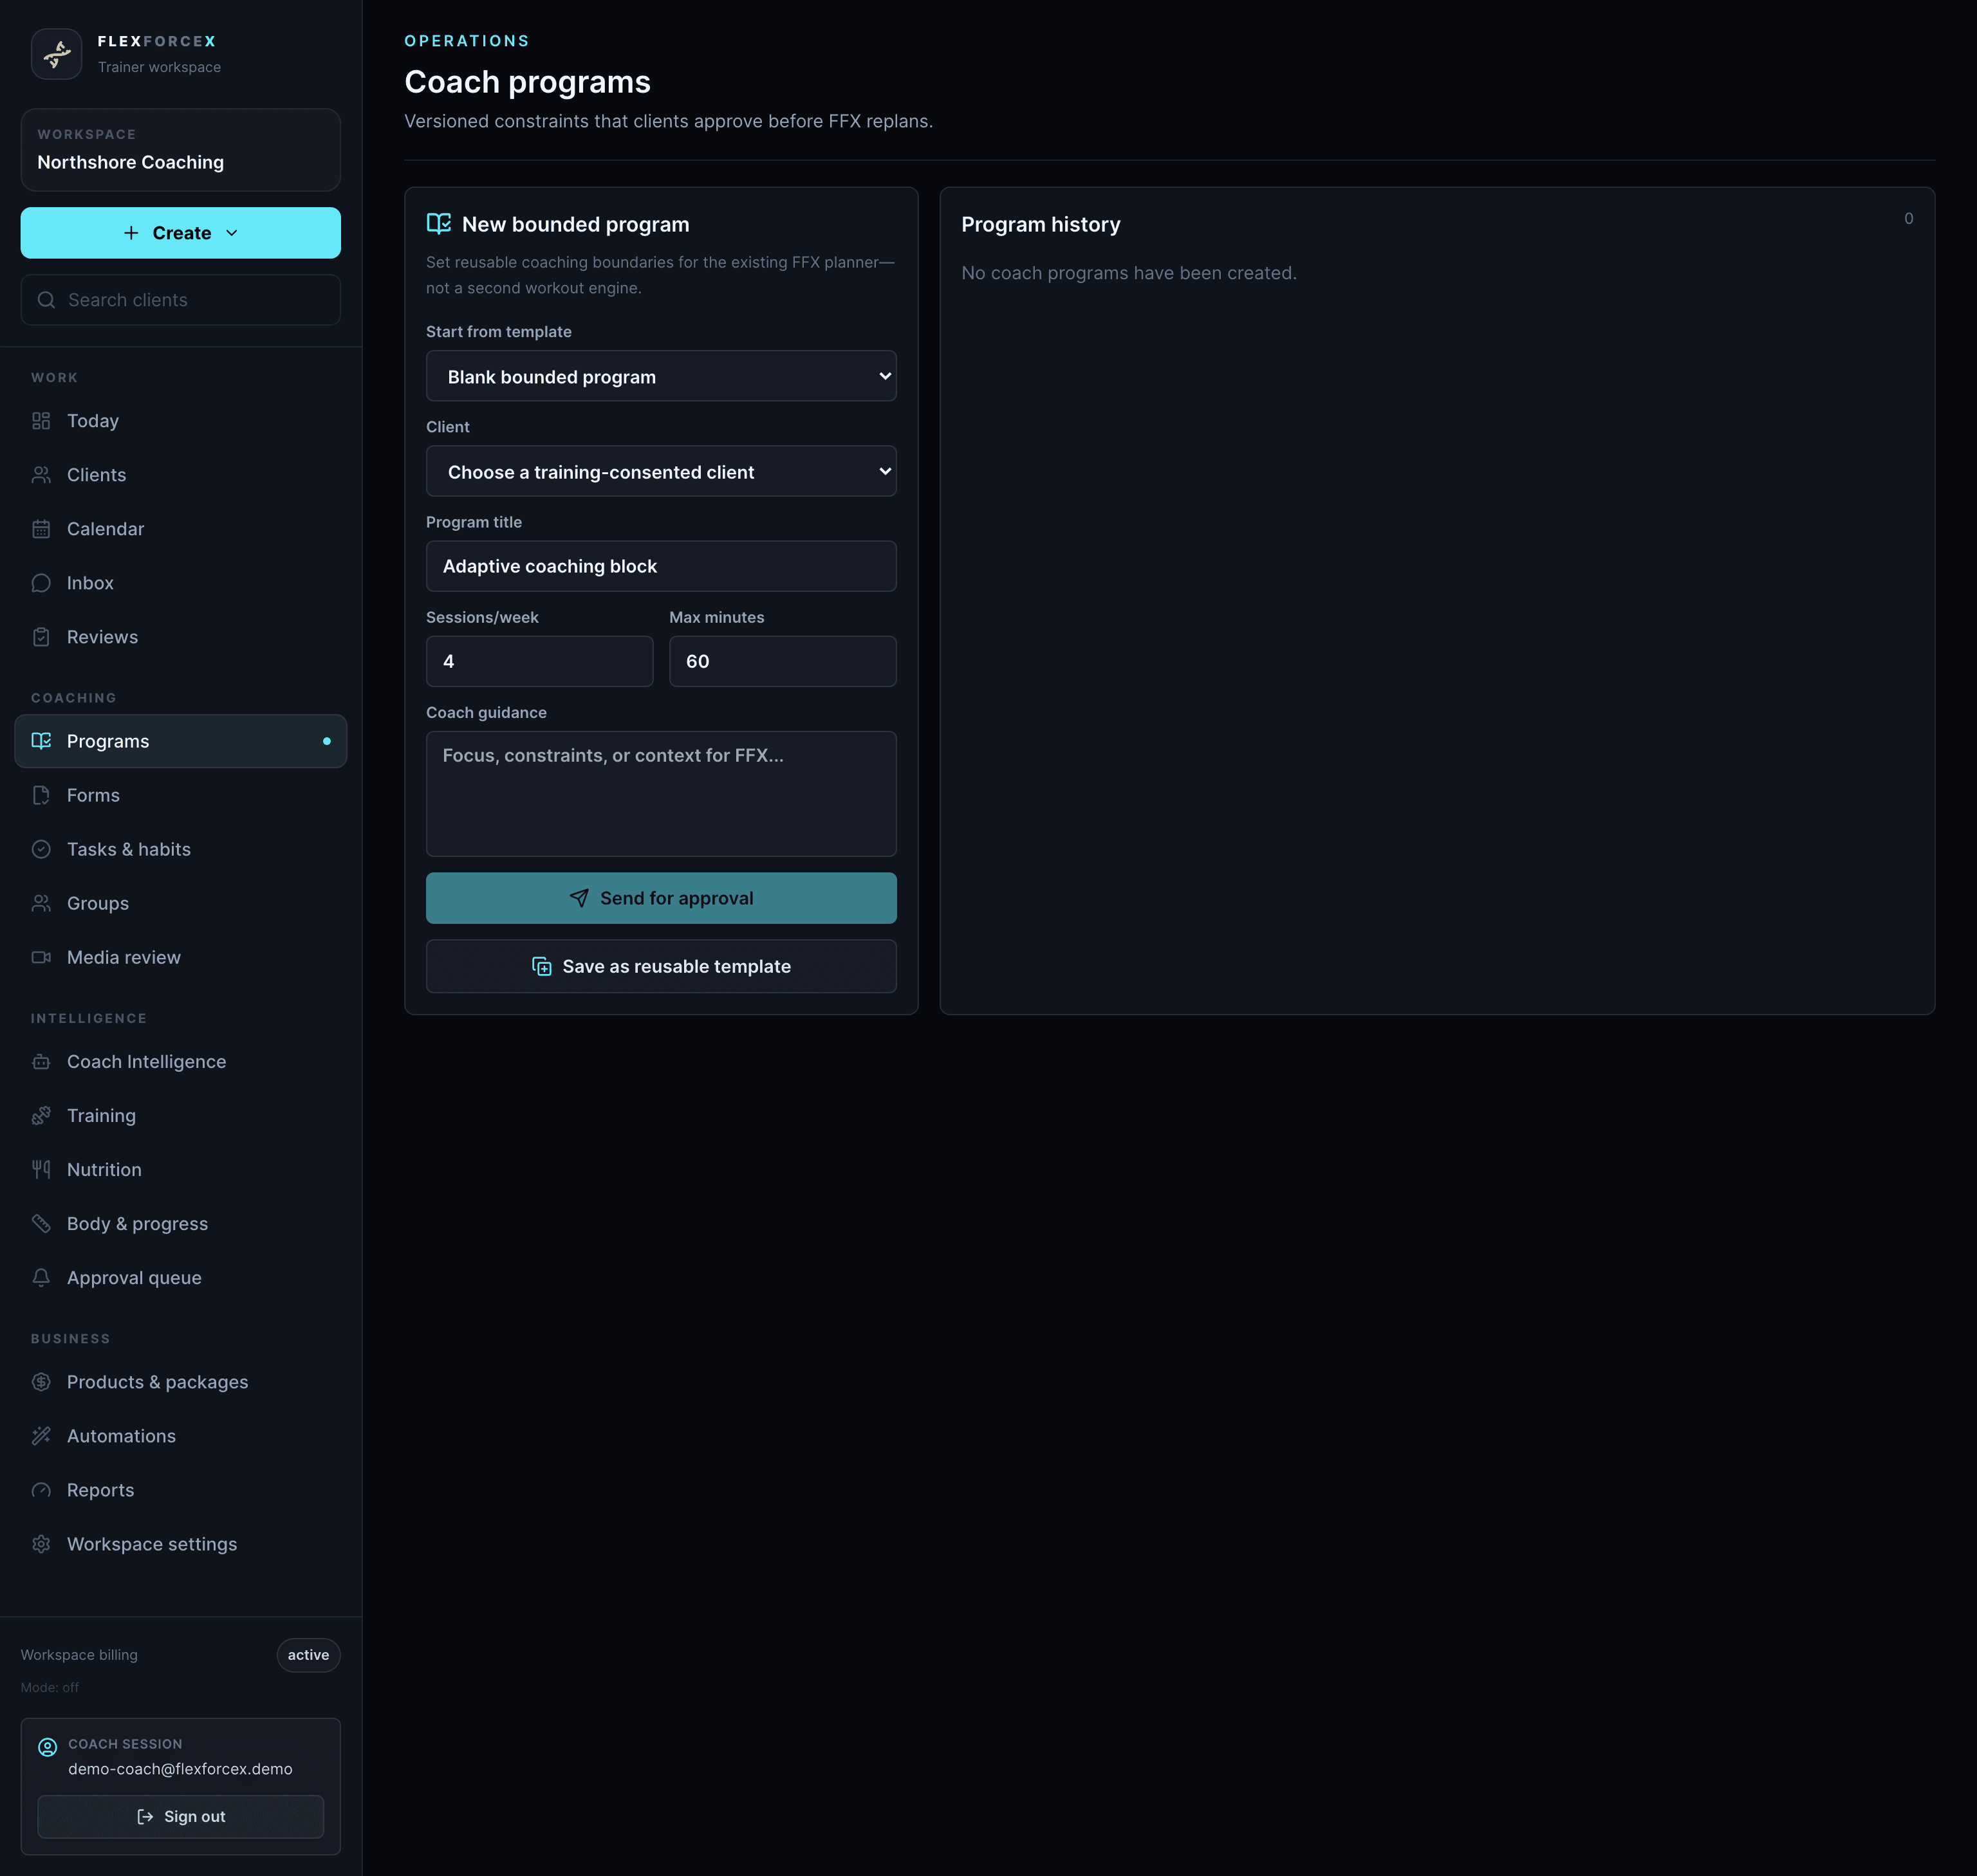This screenshot has height=1876, width=1977.
Task: Click Send for approval button
Action: point(662,898)
